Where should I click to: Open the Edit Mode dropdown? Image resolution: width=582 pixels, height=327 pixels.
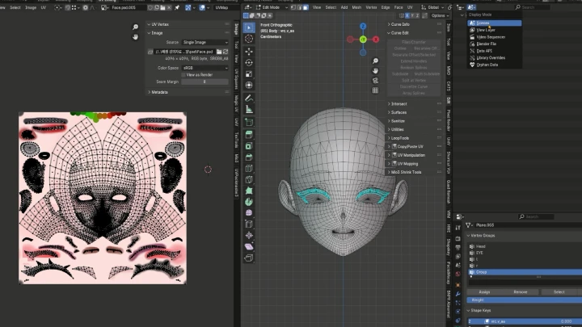(x=272, y=7)
